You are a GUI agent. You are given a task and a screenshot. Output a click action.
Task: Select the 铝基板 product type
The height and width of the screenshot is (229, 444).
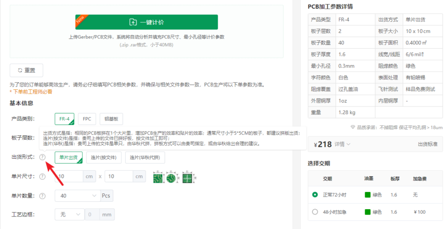pyautogui.click(x=111, y=119)
